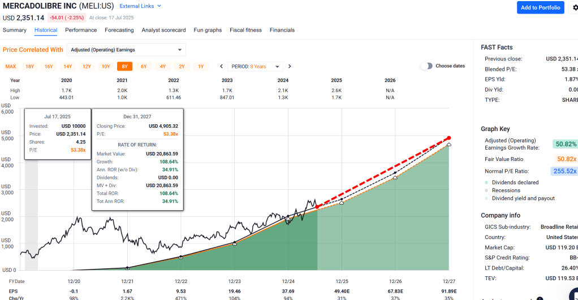The image size is (578, 300).
Task: Open the settings gear icon
Action: tap(575, 8)
